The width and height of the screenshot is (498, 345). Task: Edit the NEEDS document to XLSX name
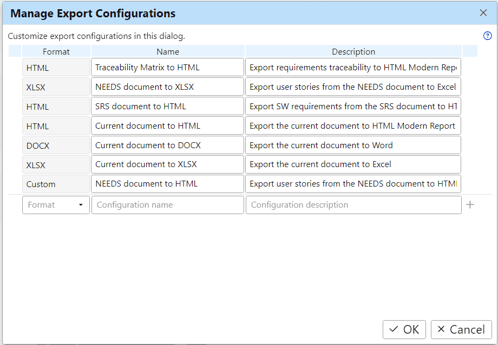[168, 87]
